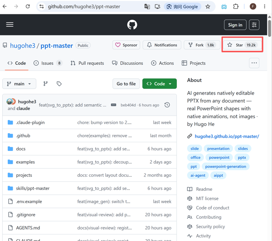
Task: Open the appearance settings slider icon button
Action: tap(254, 25)
